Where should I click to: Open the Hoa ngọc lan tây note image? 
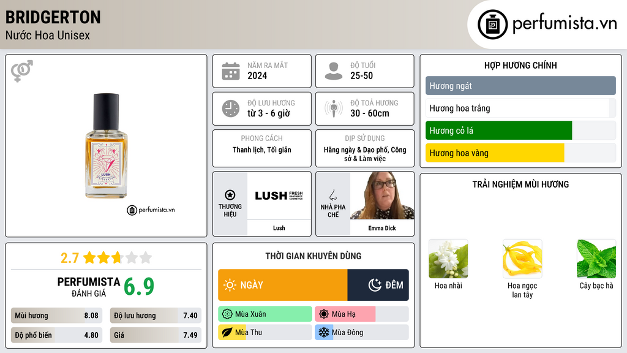[522, 259]
